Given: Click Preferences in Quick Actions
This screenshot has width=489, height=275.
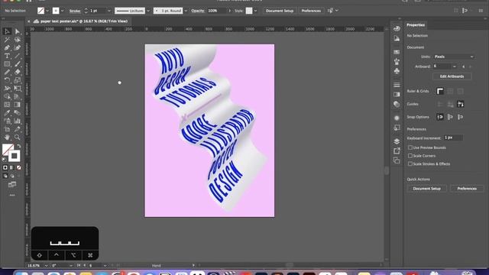Looking at the screenshot, I should tap(467, 189).
